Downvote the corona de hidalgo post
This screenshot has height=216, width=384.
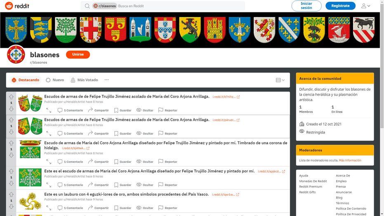pos(11,155)
